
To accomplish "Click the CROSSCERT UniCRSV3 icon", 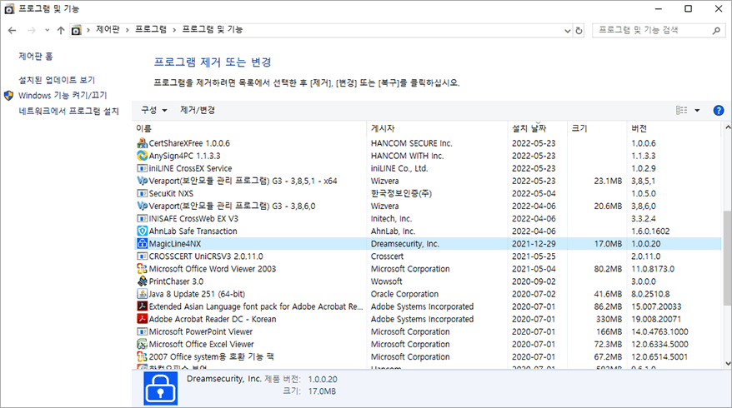I will tap(142, 256).
